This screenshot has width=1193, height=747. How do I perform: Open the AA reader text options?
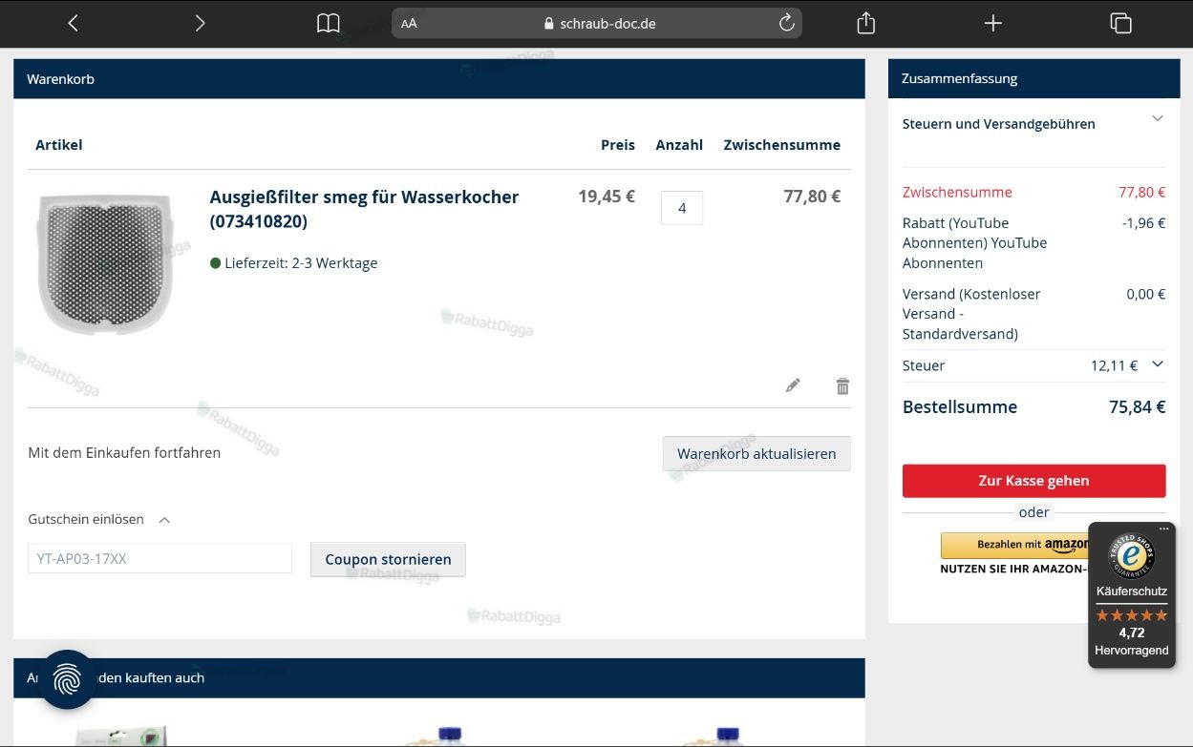409,24
